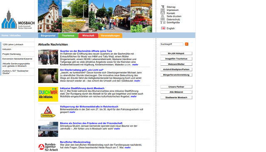Open the Kontakt link
The width and height of the screenshot is (266, 152).
[171, 13]
